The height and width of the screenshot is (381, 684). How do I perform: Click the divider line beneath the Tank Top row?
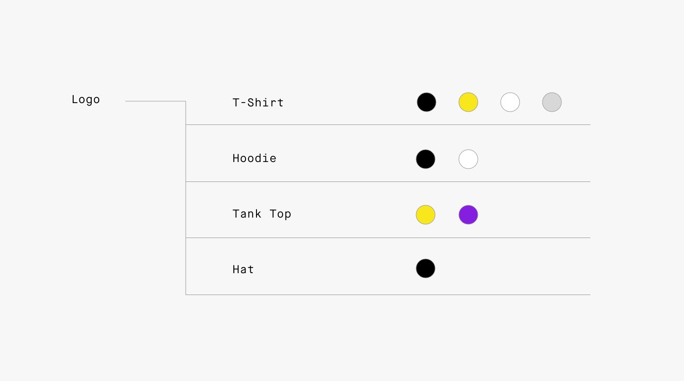pos(388,238)
